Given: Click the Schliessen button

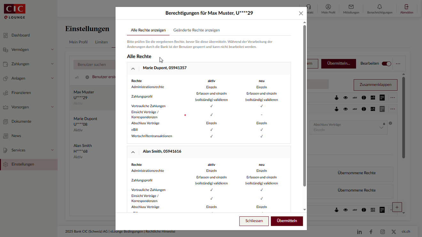Looking at the screenshot, I should (254, 221).
